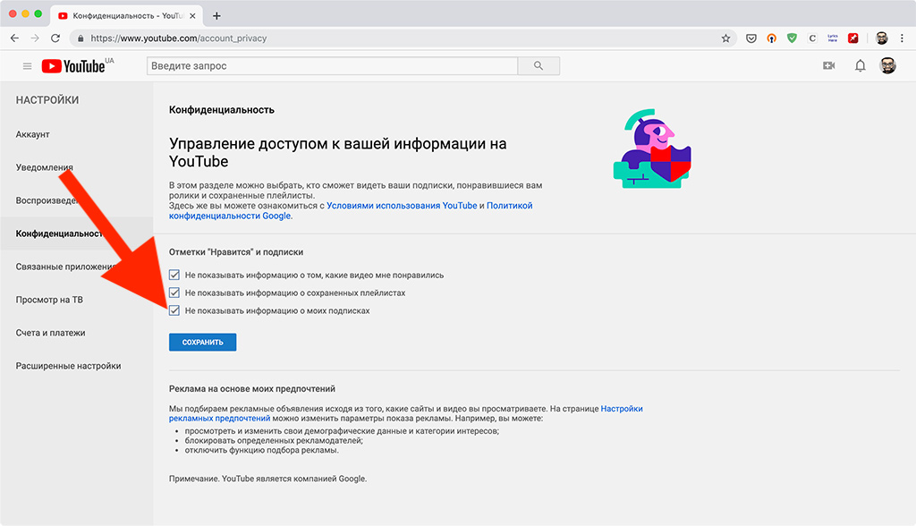Go to Счета и платежи
The image size is (916, 526).
(x=50, y=333)
